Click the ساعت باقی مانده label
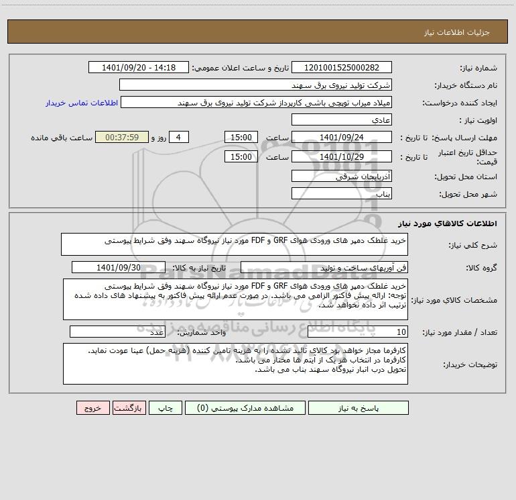 (x=62, y=138)
